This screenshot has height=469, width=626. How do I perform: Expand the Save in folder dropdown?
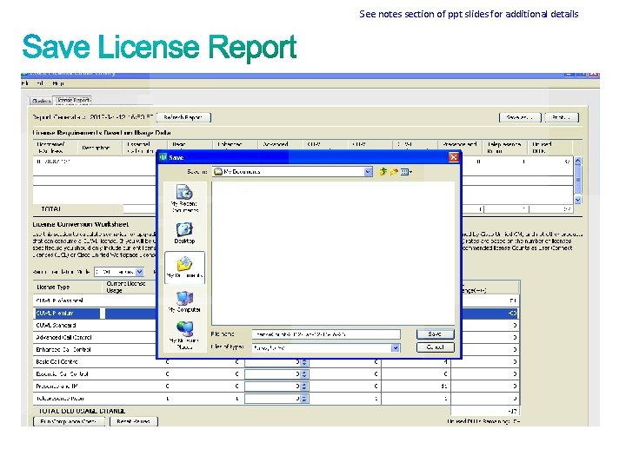368,172
